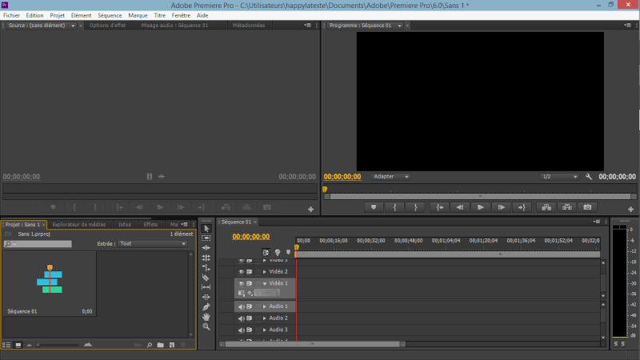Go to In point in Program monitor
This screenshot has width=640, height=360.
click(439, 207)
